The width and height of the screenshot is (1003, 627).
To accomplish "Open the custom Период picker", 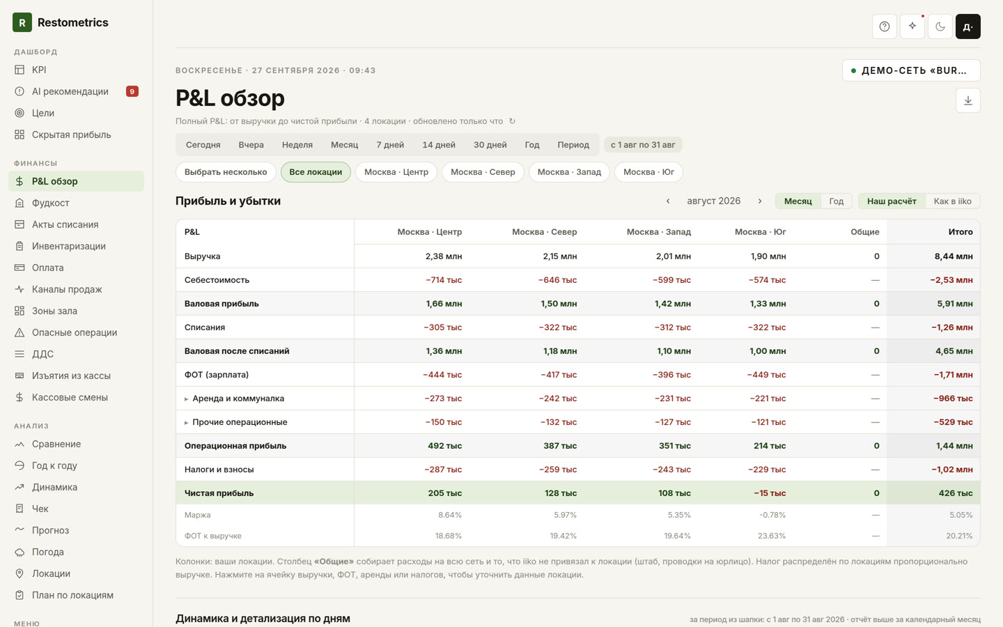I will pyautogui.click(x=573, y=145).
